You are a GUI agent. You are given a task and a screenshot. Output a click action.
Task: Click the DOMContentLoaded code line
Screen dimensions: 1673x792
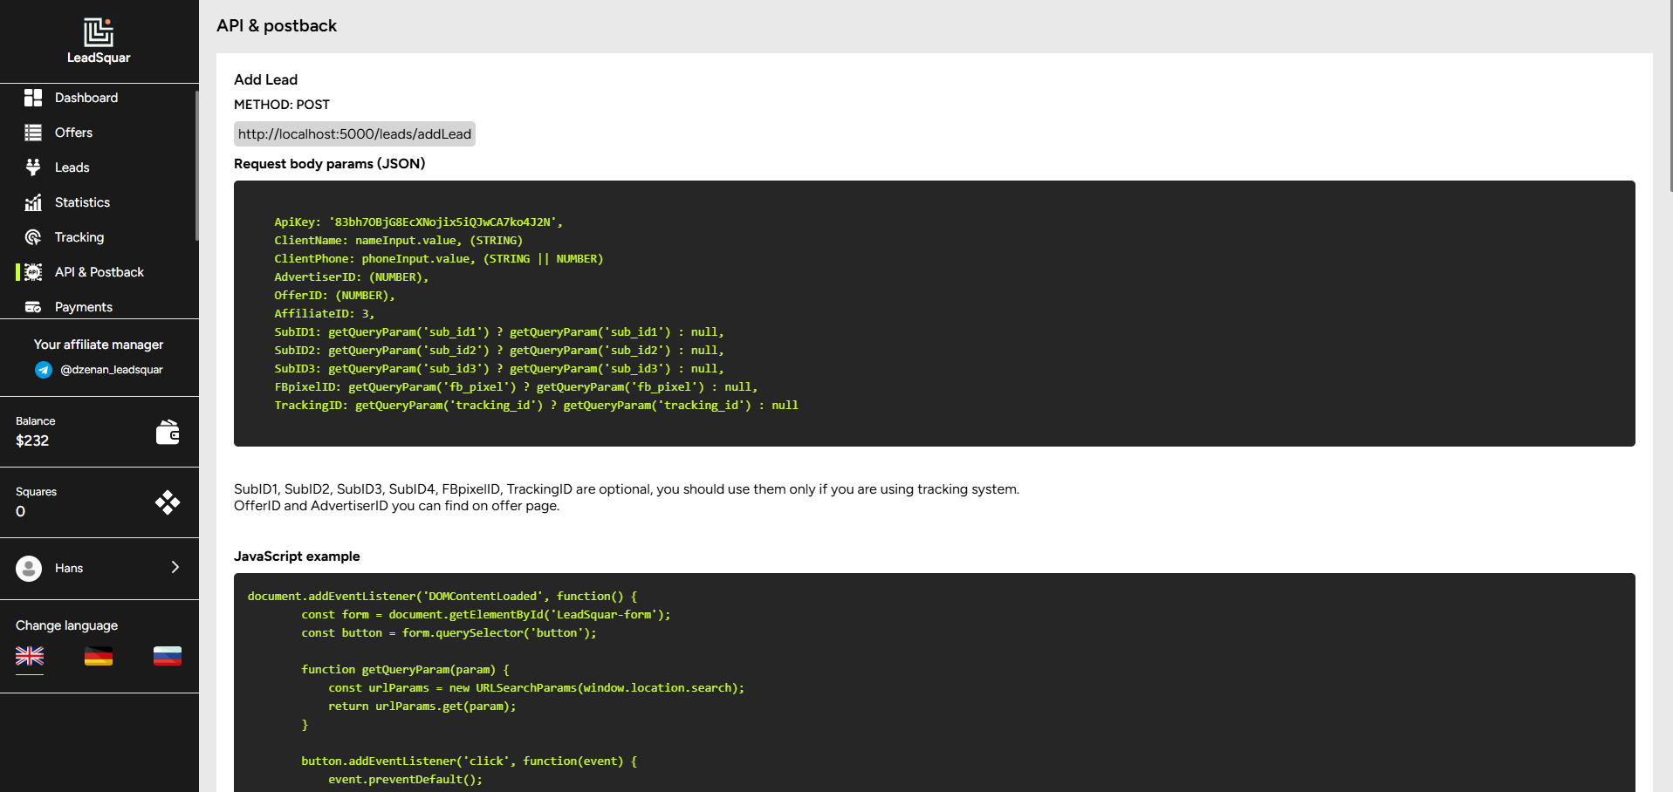[442, 597]
